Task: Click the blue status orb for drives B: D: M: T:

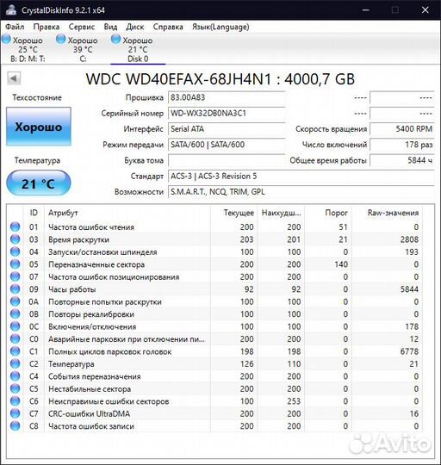Action: click(6, 39)
